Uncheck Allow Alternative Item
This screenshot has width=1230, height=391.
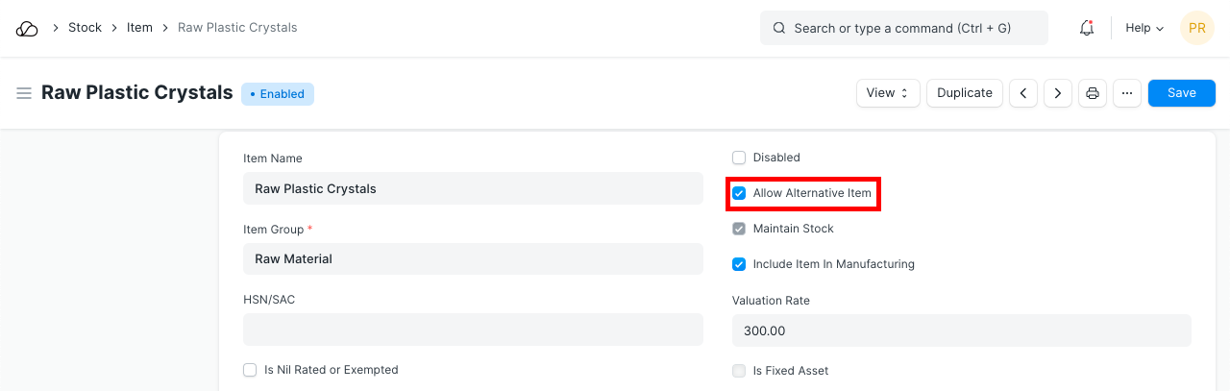click(x=739, y=193)
